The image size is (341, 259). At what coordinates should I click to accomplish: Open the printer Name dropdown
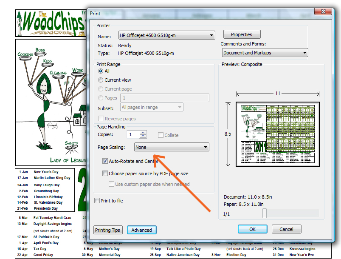click(x=167, y=35)
